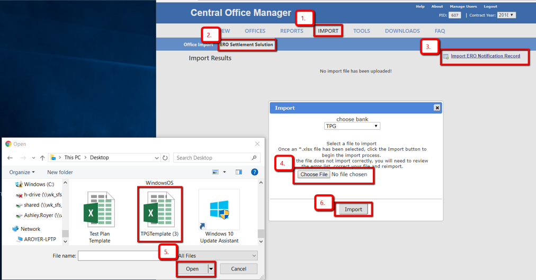Click the PID field showing 607

tap(454, 15)
